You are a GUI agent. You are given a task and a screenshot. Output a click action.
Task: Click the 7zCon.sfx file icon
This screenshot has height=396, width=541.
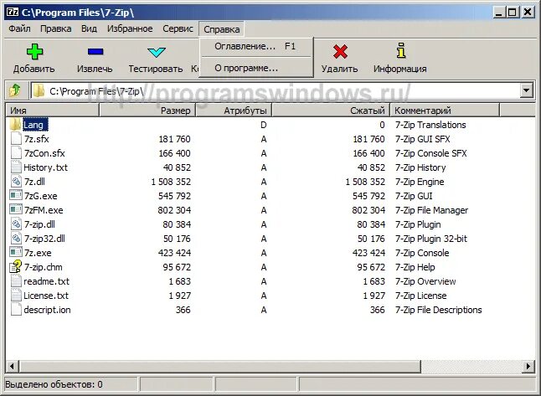(16, 153)
